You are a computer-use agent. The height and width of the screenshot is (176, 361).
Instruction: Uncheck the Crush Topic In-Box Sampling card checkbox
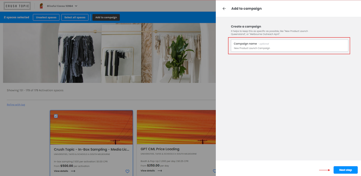56,116
